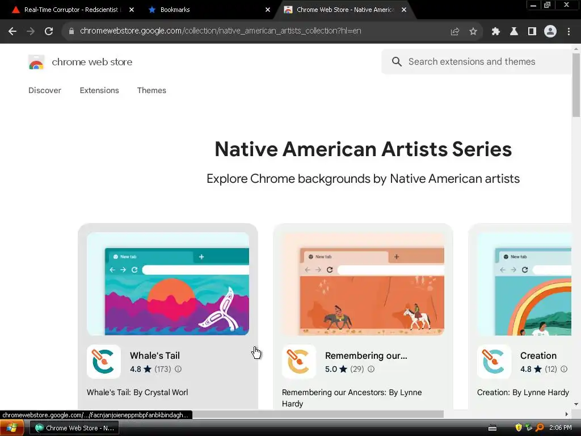
Task: Open the Extensions puzzle menu
Action: pyautogui.click(x=495, y=31)
